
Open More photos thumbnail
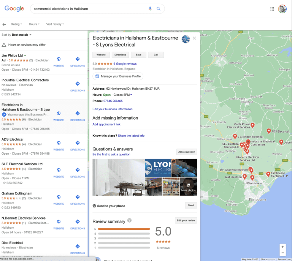coord(189,187)
